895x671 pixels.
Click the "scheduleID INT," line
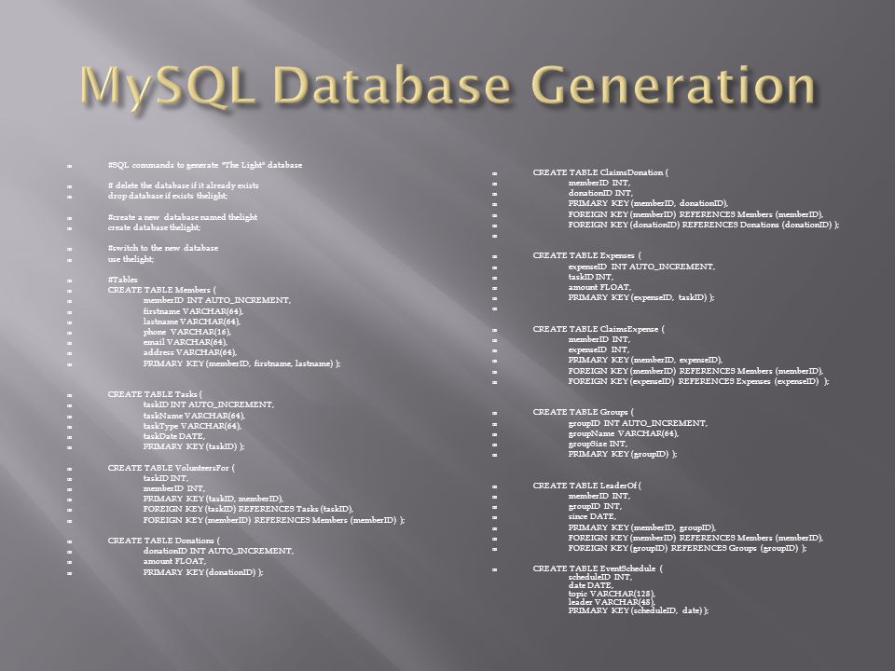(x=600, y=577)
